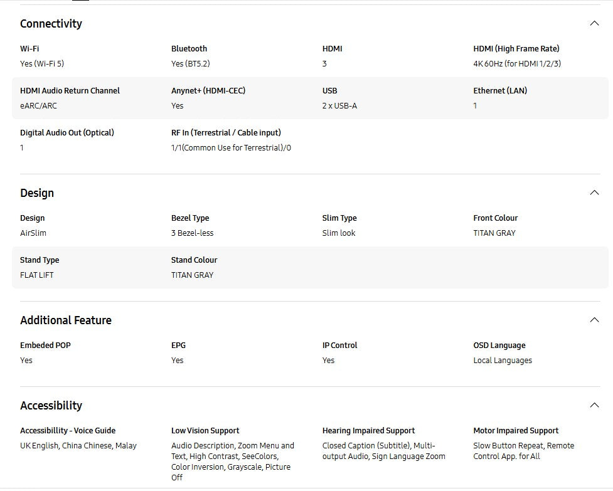Click the Bluetooth spec label

coord(189,49)
